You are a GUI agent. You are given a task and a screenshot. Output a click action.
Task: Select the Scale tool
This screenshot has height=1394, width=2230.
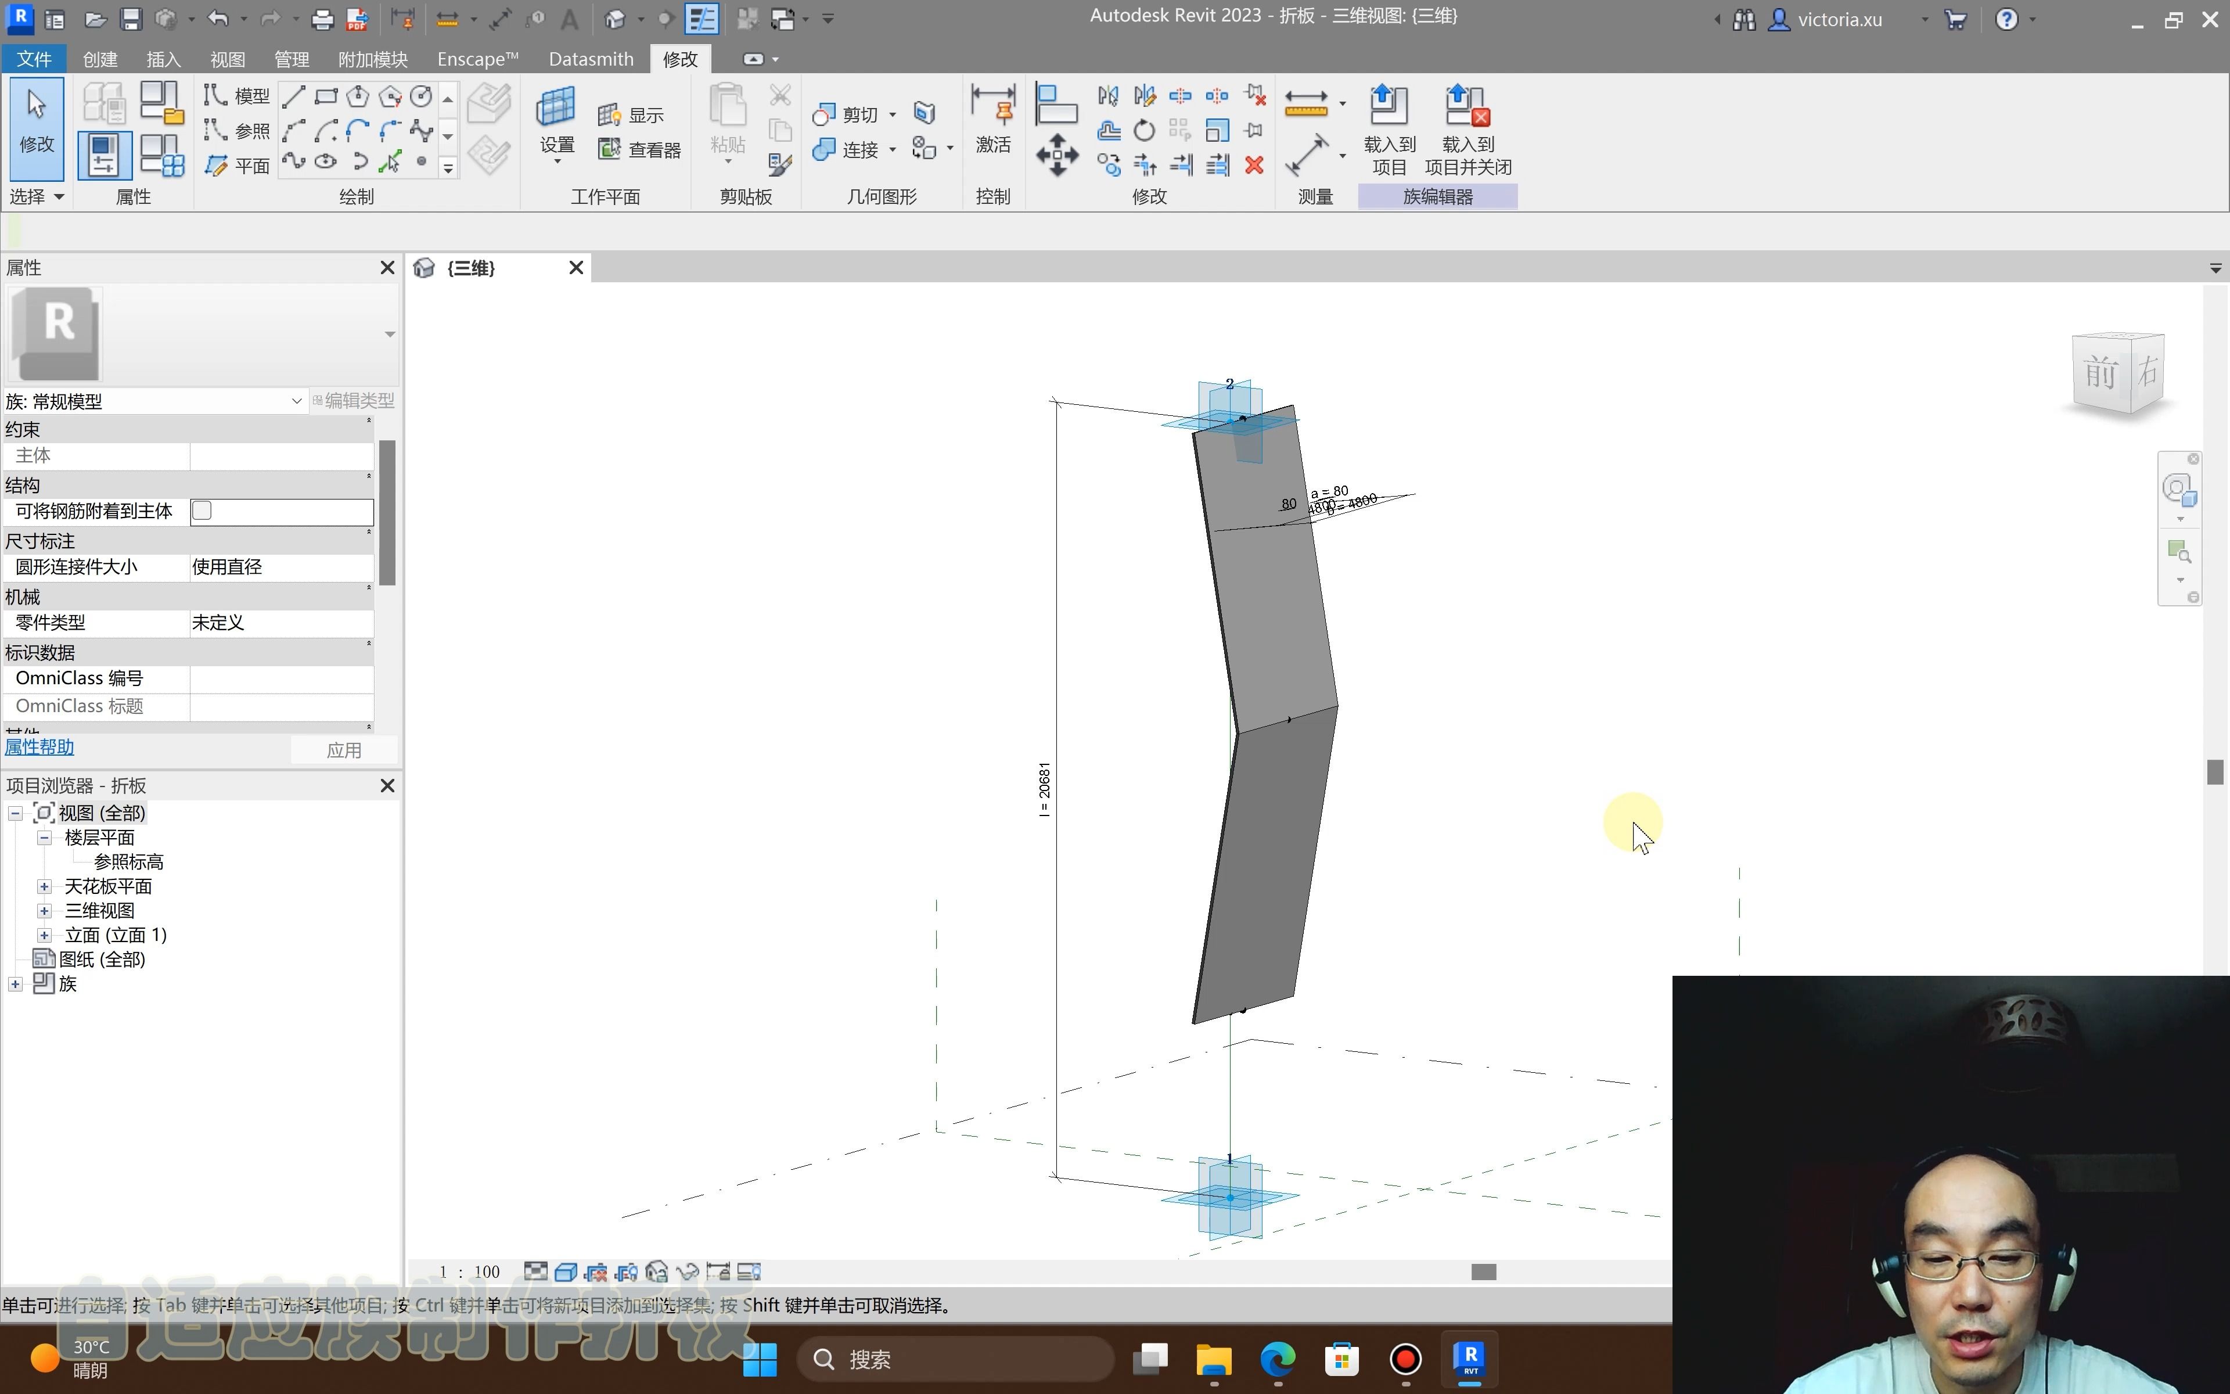[x=1217, y=130]
